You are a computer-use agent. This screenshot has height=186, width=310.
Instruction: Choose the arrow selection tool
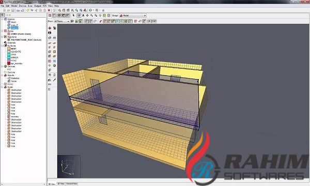pyautogui.click(x=73, y=16)
